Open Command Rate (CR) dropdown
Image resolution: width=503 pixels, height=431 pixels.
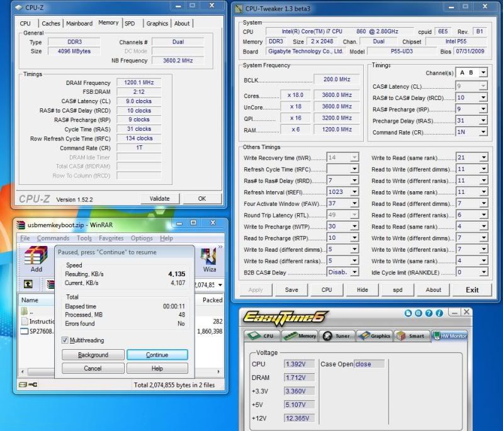[483, 132]
